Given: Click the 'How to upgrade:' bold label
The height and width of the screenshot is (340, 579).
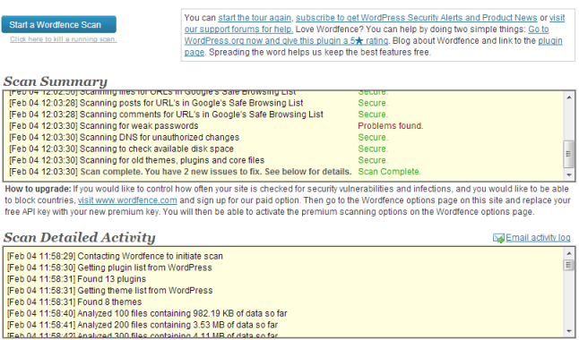Looking at the screenshot, I should [38, 189].
